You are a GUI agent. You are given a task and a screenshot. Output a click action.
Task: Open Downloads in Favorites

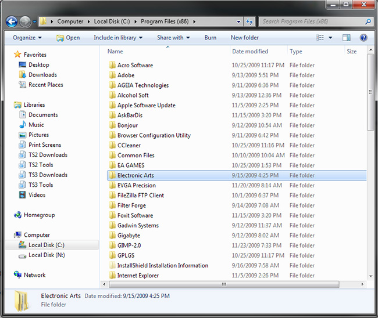(42, 75)
